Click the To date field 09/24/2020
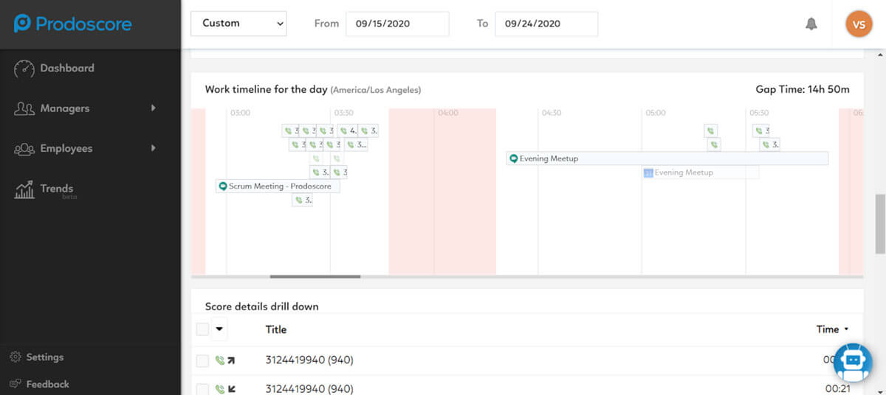Image resolution: width=886 pixels, height=395 pixels. (546, 24)
